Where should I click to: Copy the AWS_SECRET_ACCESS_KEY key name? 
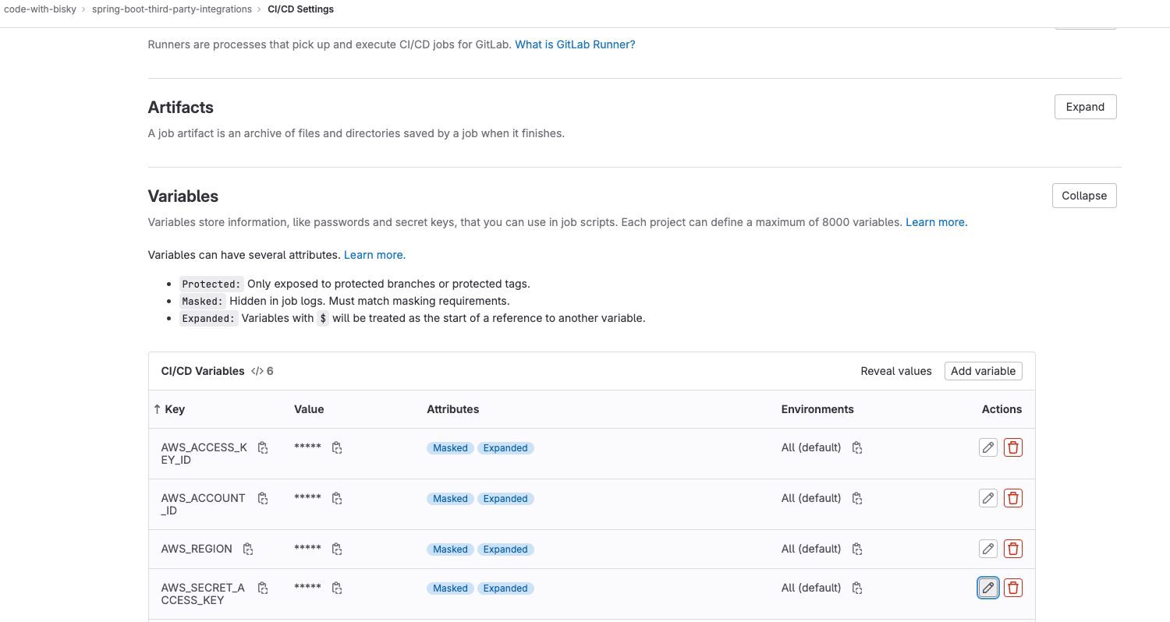tap(263, 588)
